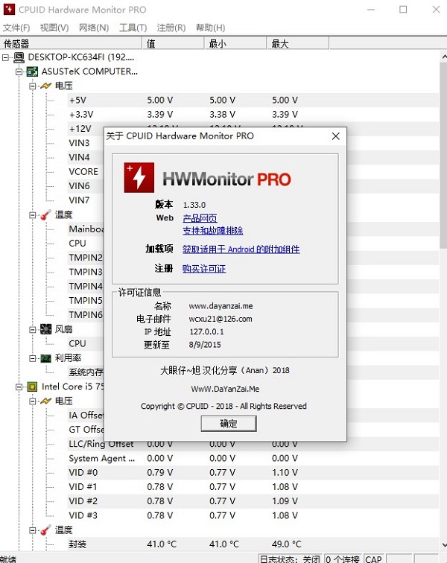Open the 网络(N) menu

click(94, 28)
